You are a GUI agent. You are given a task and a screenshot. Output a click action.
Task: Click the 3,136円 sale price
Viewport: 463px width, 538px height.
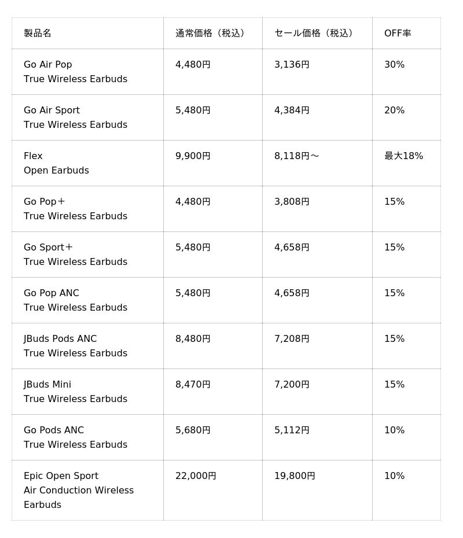pyautogui.click(x=292, y=65)
